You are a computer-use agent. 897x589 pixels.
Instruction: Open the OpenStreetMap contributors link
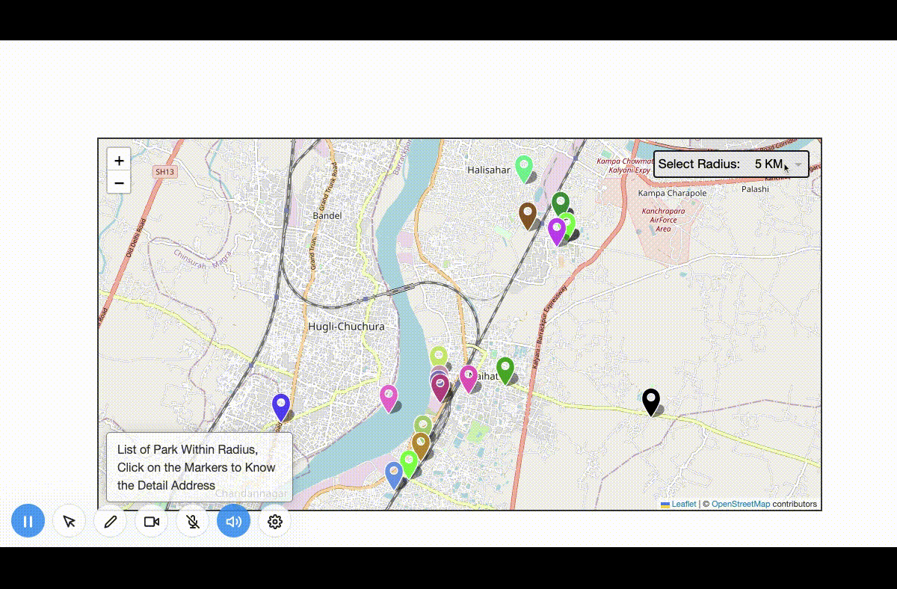pyautogui.click(x=740, y=504)
